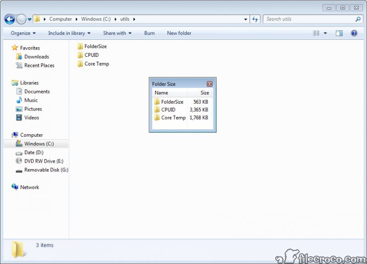
Task: Click the Favorites star icon
Action: (x=15, y=48)
